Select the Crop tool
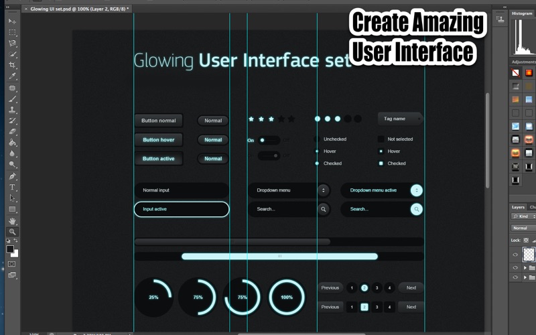The width and height of the screenshot is (536, 335). click(x=12, y=65)
